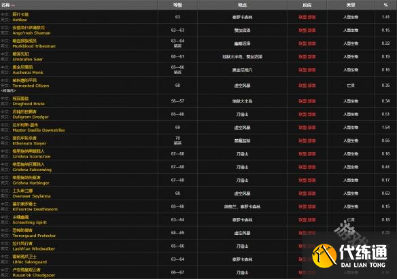Open the Ethereum Slayer NPC link
The width and height of the screenshot is (397, 279).
tap(29, 143)
